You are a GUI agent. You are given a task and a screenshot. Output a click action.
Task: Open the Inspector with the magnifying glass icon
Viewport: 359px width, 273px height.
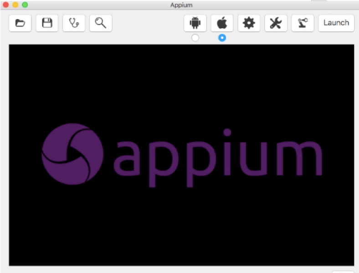coord(101,23)
